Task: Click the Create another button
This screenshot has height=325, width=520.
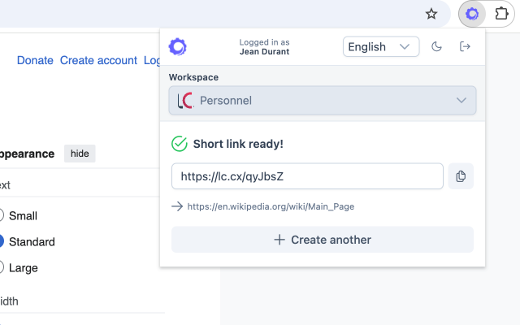Action: tap(323, 240)
